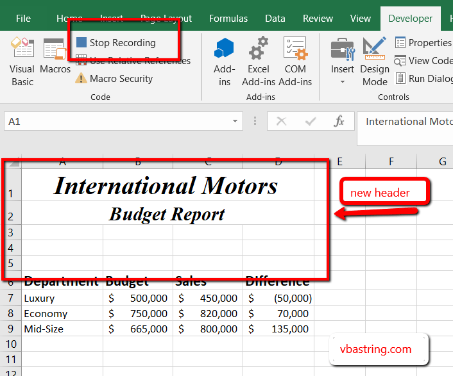453x376 pixels.
Task: Open the File tab
Action: click(x=23, y=19)
